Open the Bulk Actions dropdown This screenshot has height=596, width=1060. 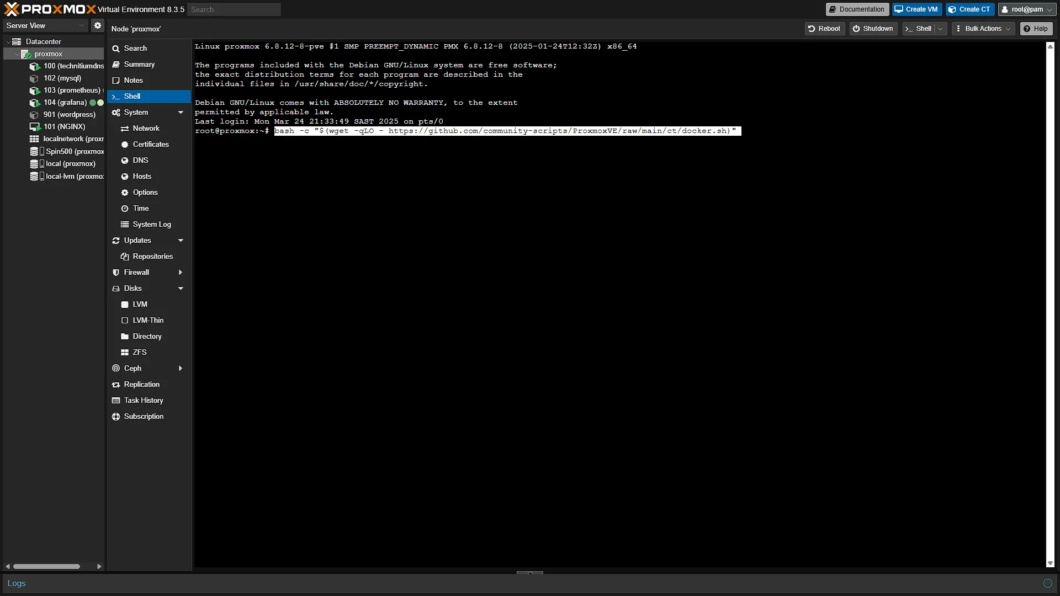pos(983,29)
